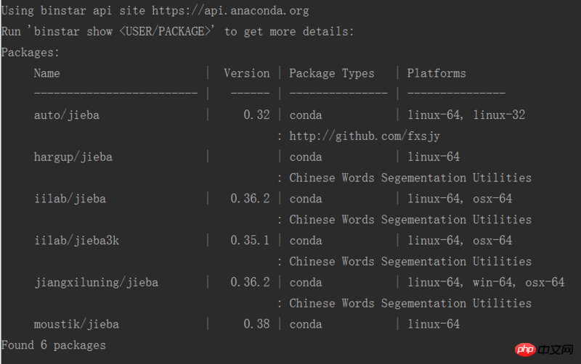Click the Version column header
Screen dimensions: 581x364
click(247, 73)
